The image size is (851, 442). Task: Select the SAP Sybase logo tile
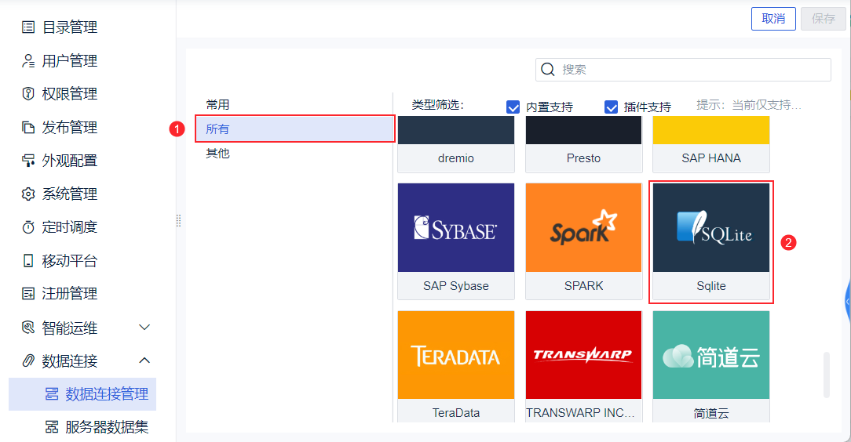456,227
